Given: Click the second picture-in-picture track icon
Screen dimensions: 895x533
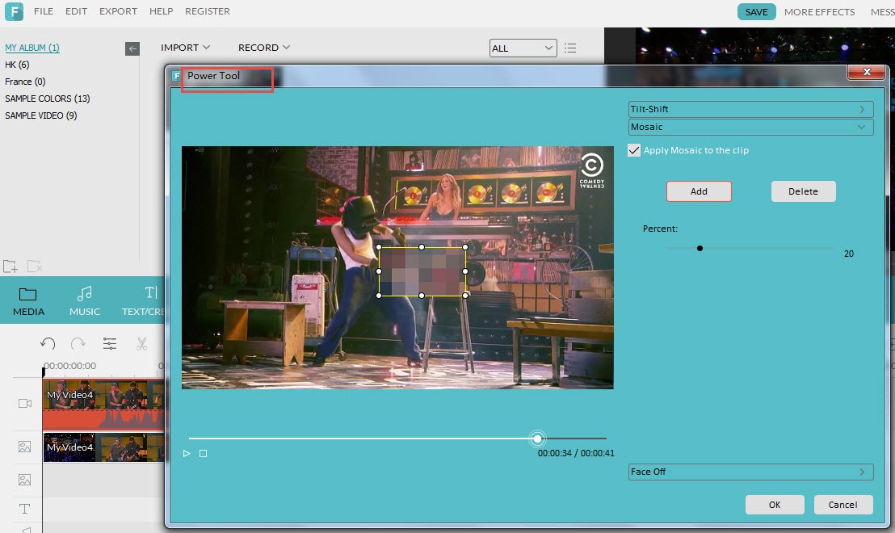Looking at the screenshot, I should point(24,480).
